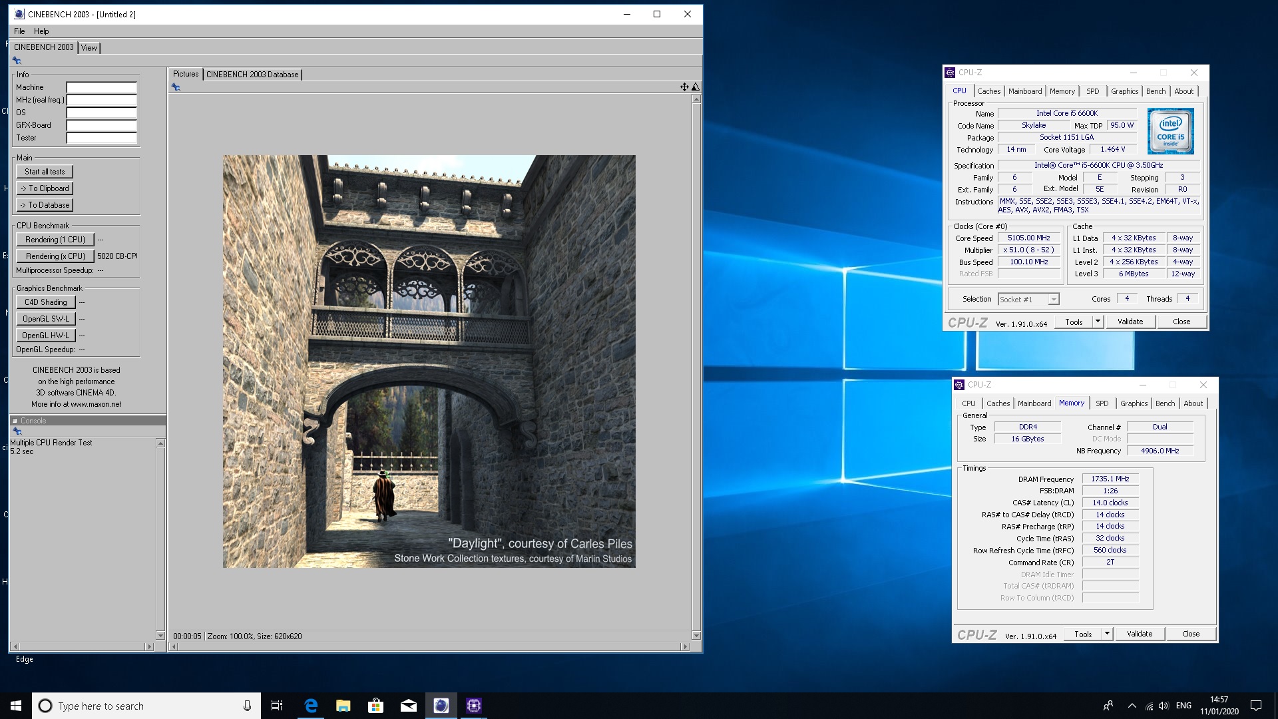Launch Microsoft Edge from taskbar
This screenshot has width=1278, height=719.
click(x=310, y=706)
